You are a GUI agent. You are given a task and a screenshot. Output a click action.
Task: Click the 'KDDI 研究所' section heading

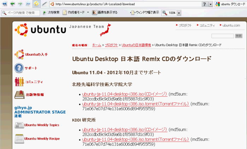pos(84,120)
